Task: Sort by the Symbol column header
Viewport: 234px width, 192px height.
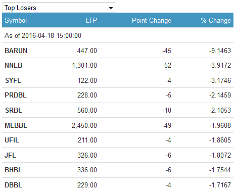Action: point(16,20)
